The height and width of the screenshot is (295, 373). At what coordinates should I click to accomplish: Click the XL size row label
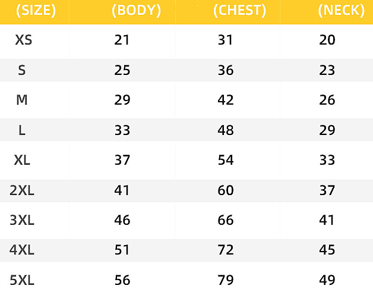click(23, 161)
